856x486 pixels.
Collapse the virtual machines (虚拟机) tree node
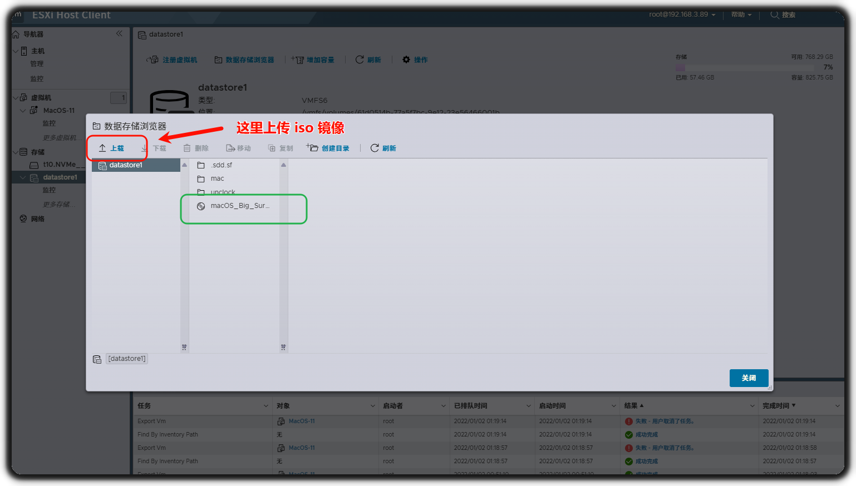(16, 97)
